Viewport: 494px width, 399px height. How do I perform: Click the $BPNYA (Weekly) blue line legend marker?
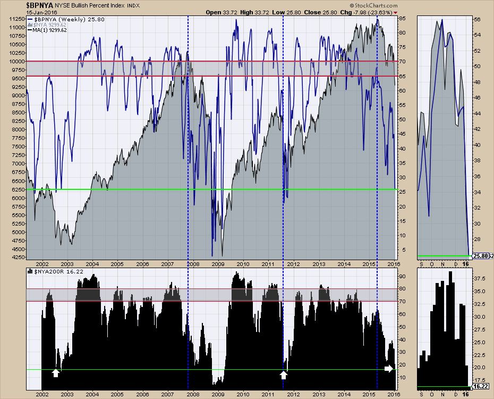click(30, 19)
